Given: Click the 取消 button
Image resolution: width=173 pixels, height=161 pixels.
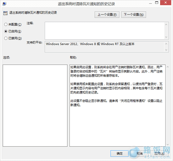Looking at the screenshot, I should (140, 153).
